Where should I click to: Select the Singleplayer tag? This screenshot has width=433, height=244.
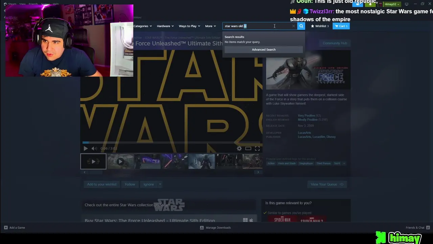click(x=306, y=163)
